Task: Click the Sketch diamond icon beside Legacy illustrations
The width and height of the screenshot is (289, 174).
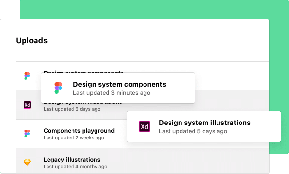Action: (x=27, y=162)
